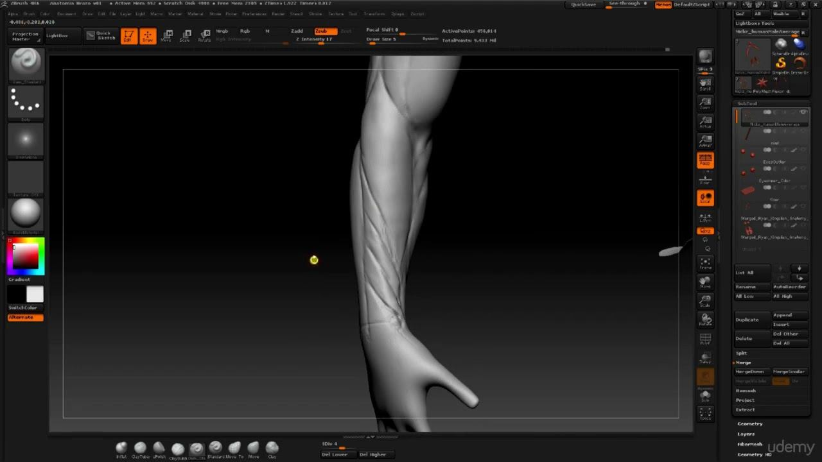Select the Scale view icon in right shelf

pos(705,301)
